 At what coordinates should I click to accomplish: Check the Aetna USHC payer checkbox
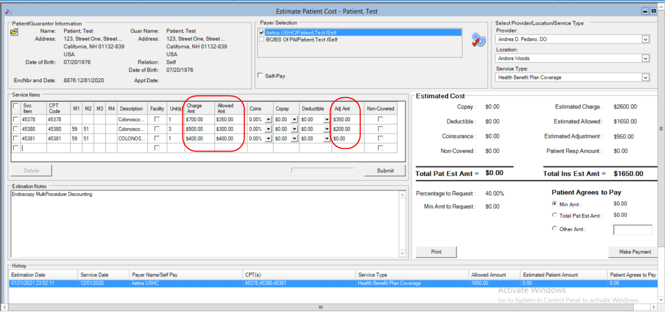point(262,32)
